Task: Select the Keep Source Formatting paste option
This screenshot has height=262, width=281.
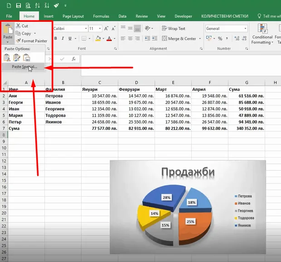Action: [x=17, y=58]
